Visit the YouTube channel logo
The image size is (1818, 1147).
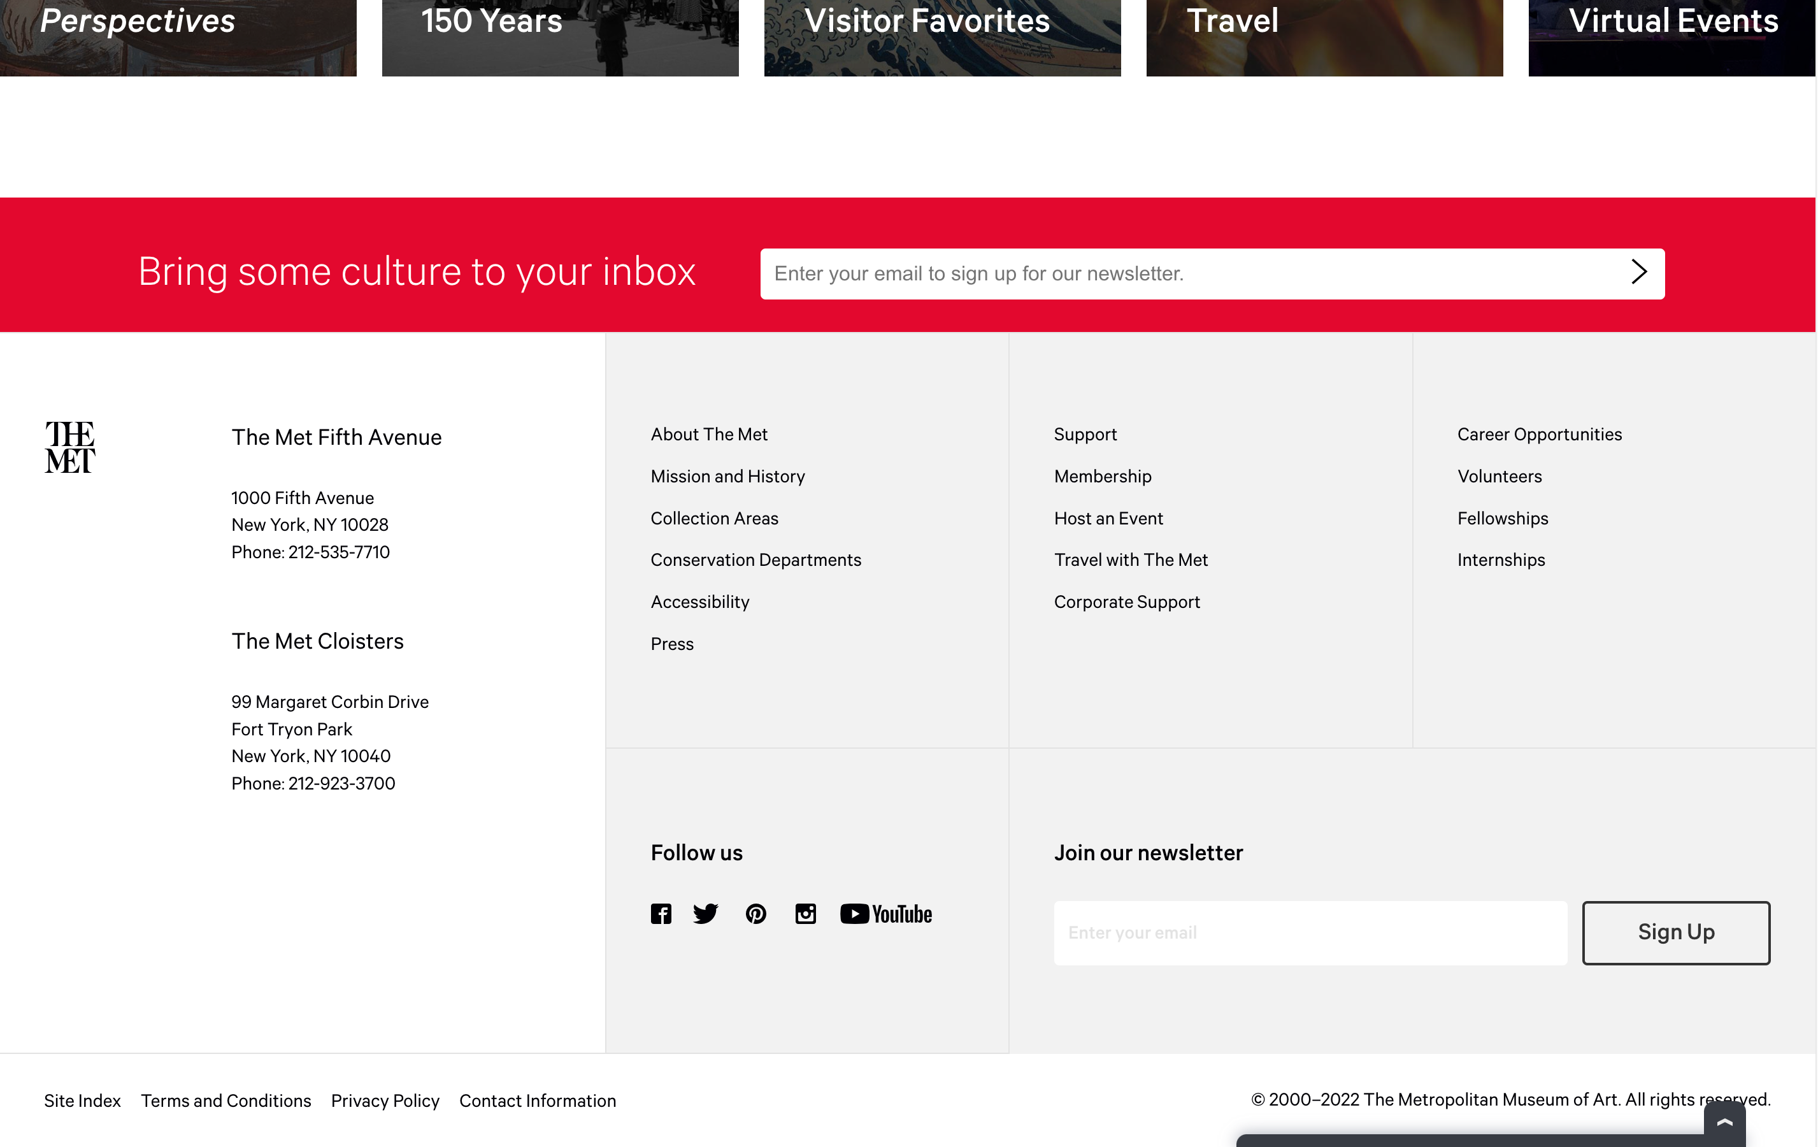886,914
